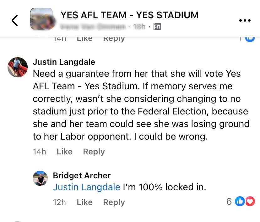Reply to Bridget Archer's comment
Image resolution: width=260 pixels, height=222 pixels.
114,202
